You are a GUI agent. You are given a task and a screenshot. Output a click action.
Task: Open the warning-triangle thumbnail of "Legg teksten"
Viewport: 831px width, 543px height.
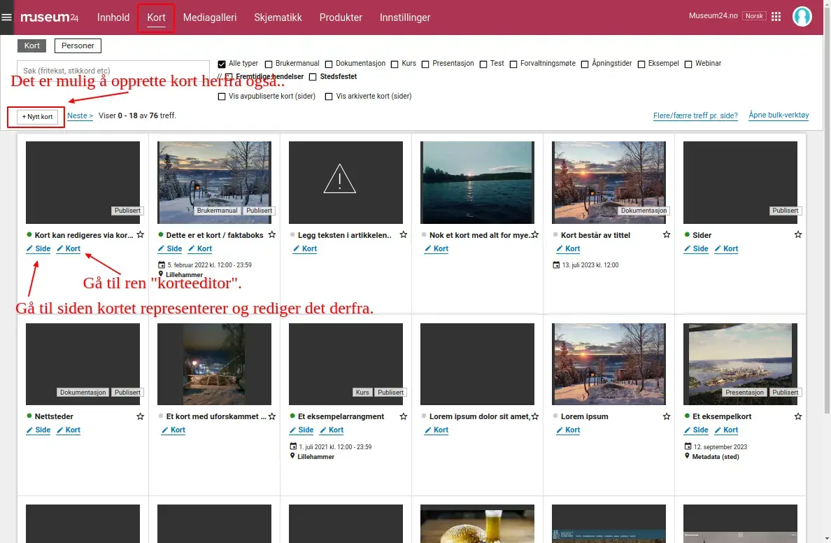[346, 183]
